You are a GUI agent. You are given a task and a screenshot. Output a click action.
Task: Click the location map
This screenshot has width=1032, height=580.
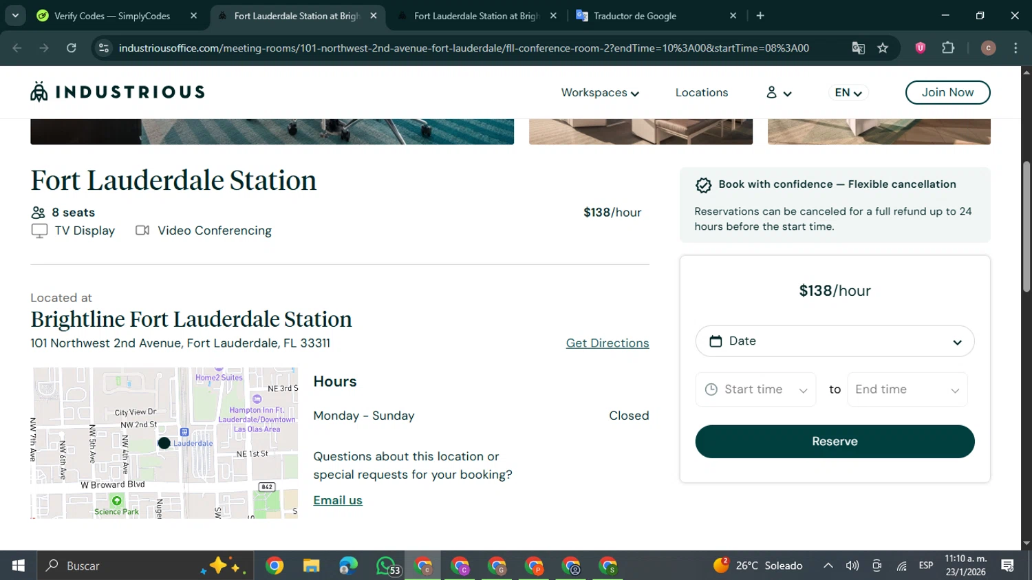(x=164, y=443)
